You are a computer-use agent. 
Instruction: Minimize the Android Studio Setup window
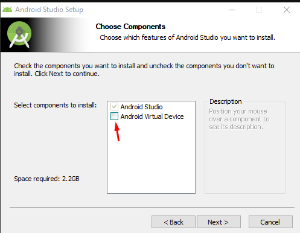pos(232,10)
